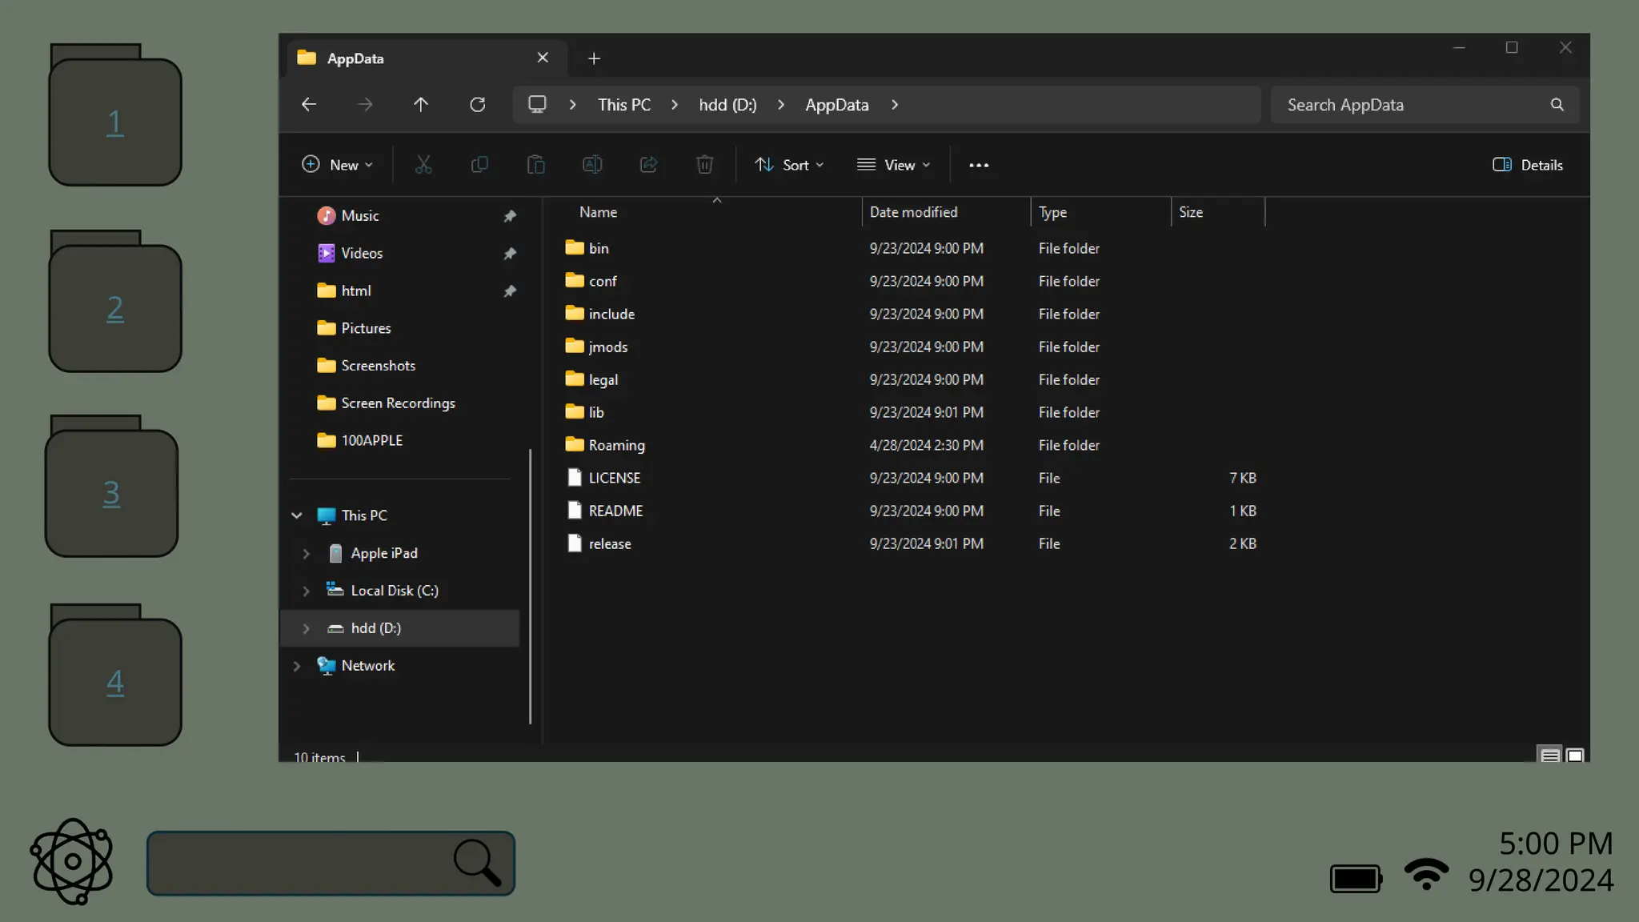Click the Search AppData input field

[x=1413, y=105]
